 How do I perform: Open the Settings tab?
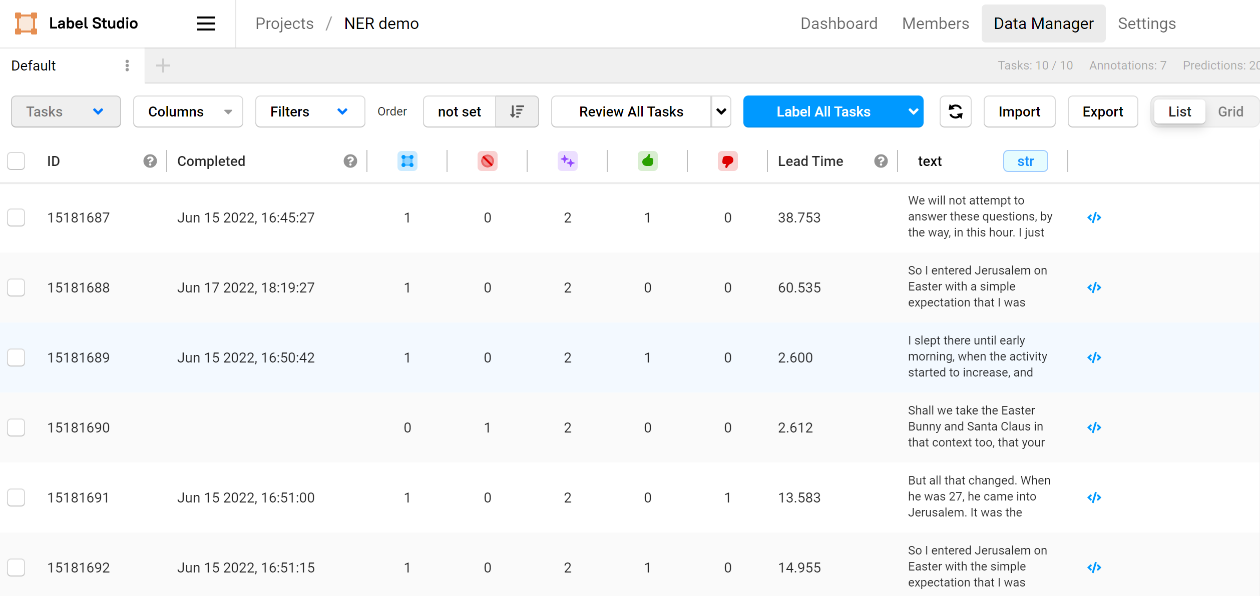point(1146,23)
